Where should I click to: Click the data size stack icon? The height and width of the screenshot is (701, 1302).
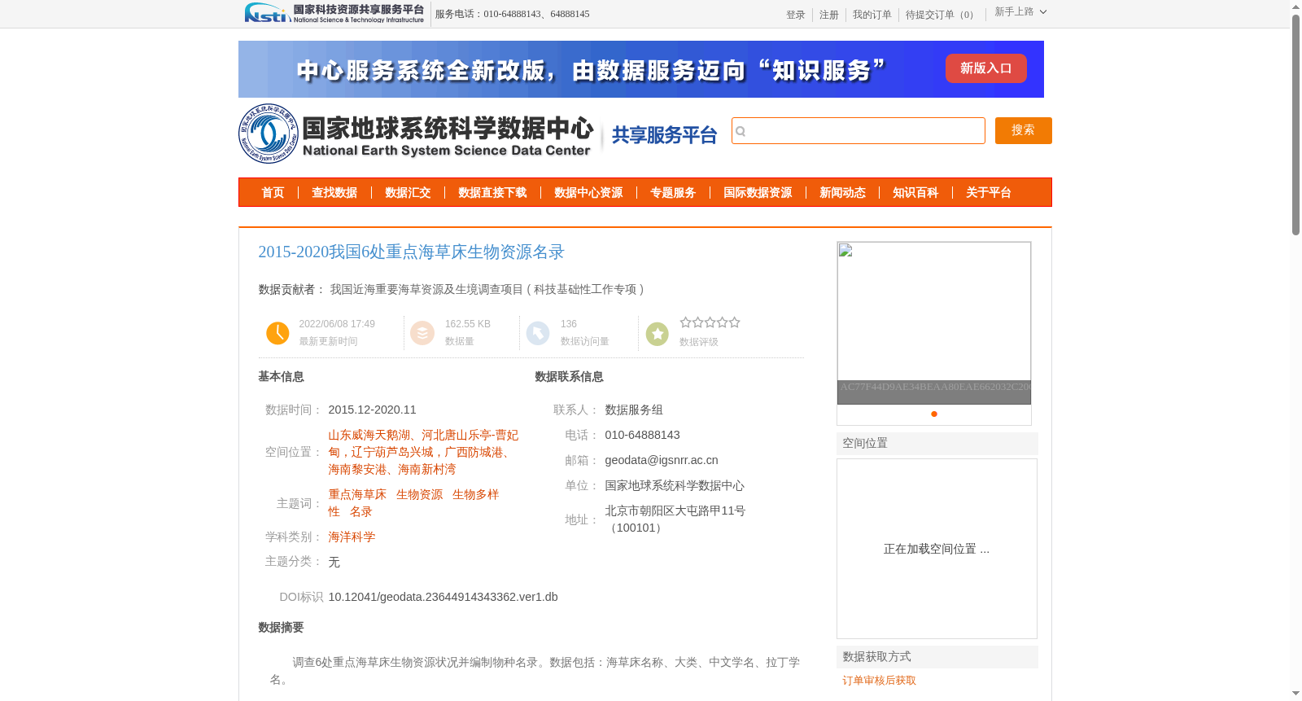tap(422, 333)
